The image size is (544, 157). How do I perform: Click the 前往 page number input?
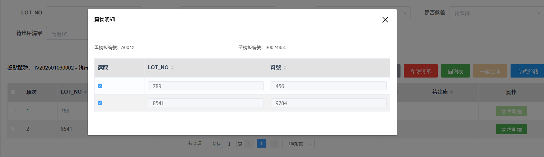tap(229, 144)
